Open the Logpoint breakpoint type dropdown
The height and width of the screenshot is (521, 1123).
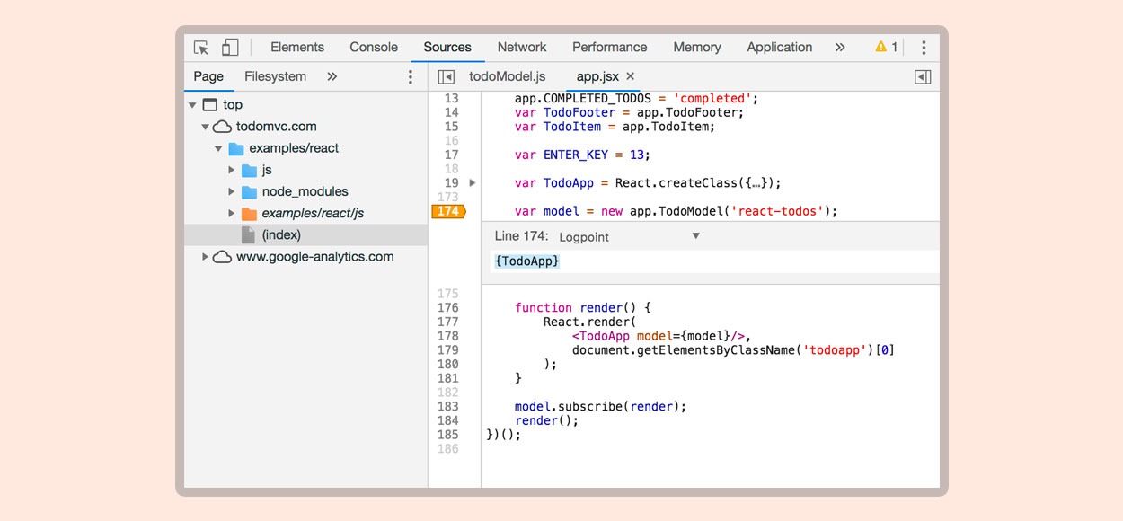[x=629, y=237]
